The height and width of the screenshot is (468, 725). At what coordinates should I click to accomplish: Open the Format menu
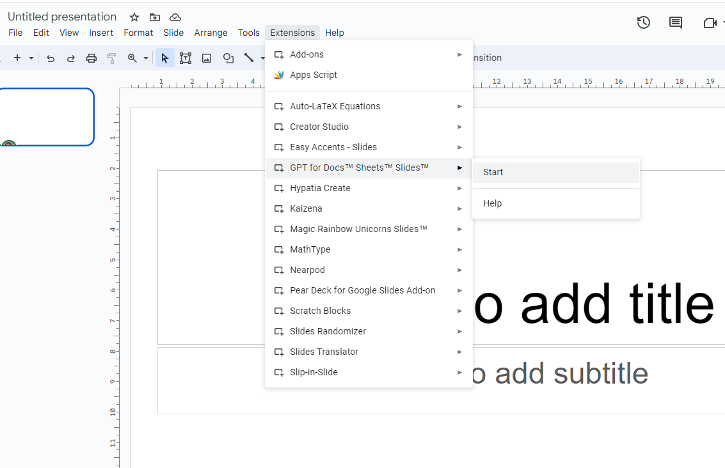pos(138,33)
